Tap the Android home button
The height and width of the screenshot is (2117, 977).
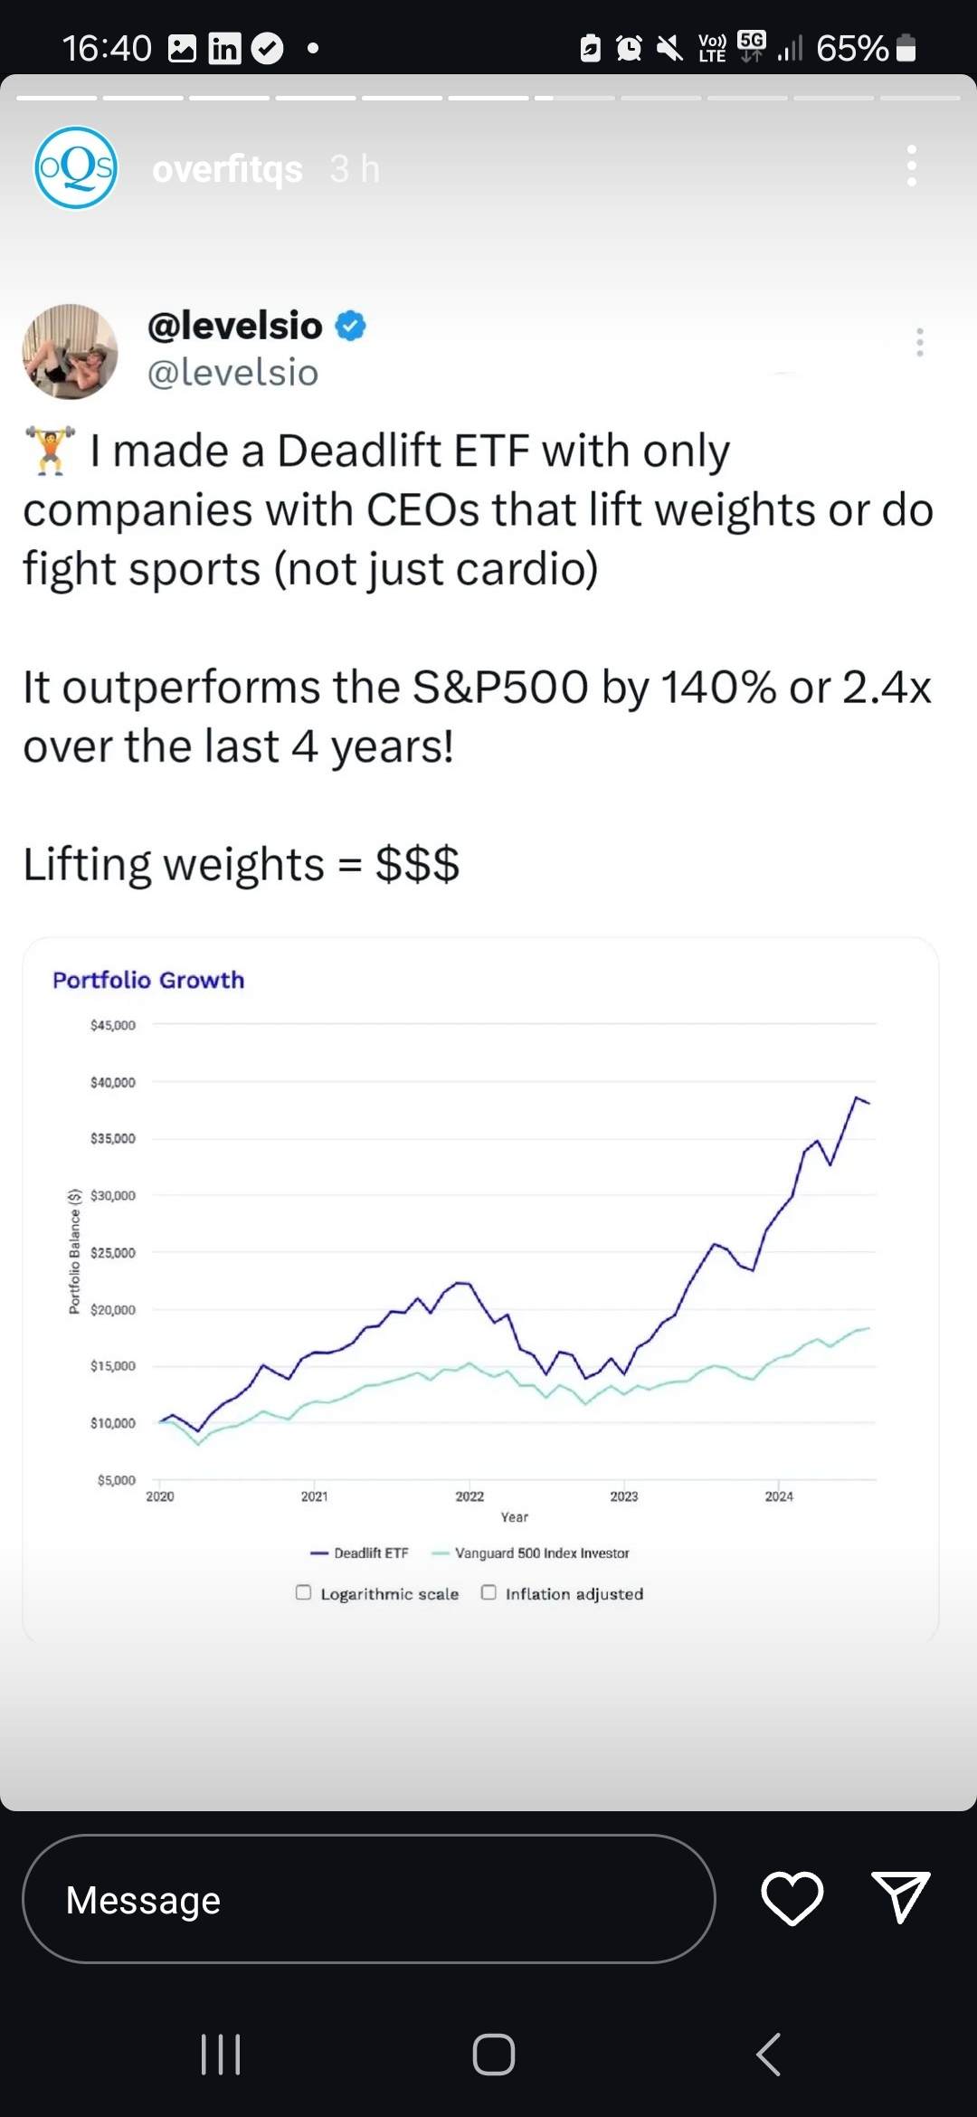pyautogui.click(x=494, y=2054)
